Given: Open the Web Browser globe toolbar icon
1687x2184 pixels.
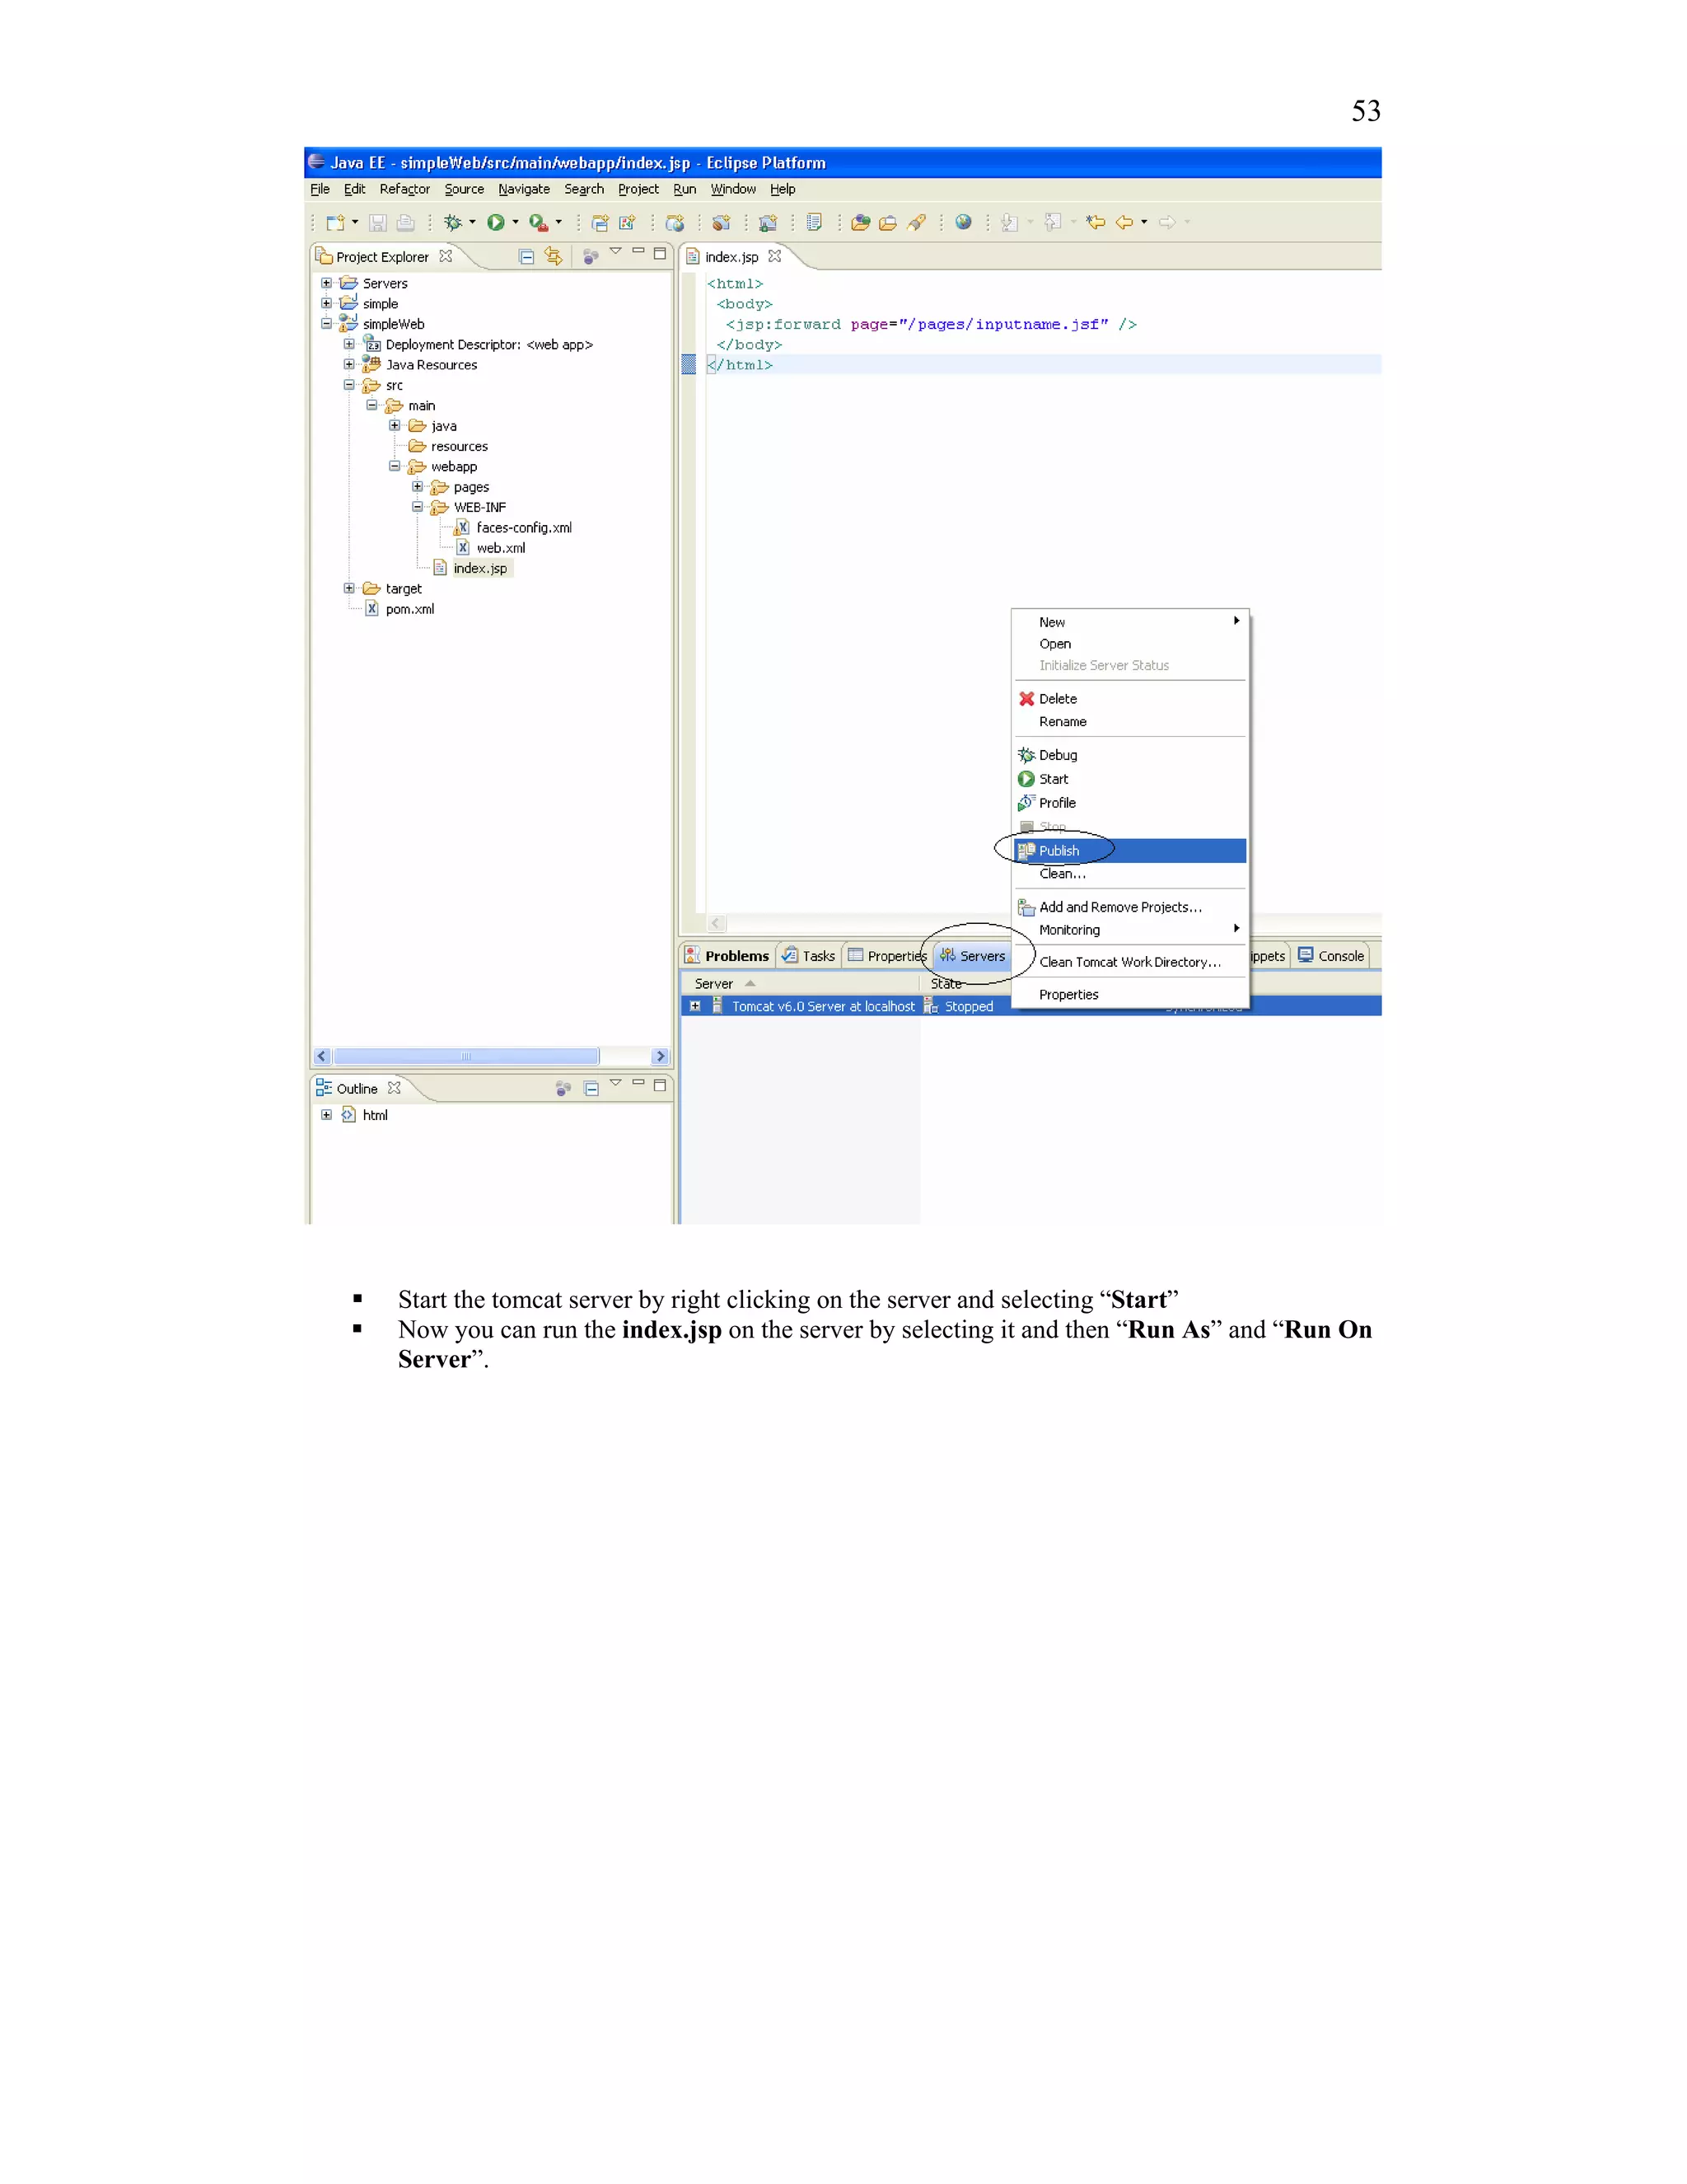Looking at the screenshot, I should (x=962, y=222).
